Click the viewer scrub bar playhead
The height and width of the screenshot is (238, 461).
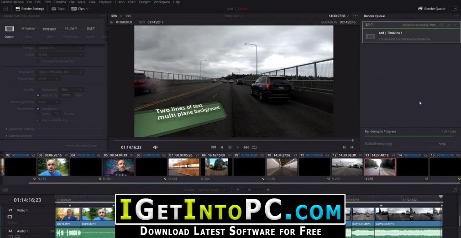[x=353, y=141]
